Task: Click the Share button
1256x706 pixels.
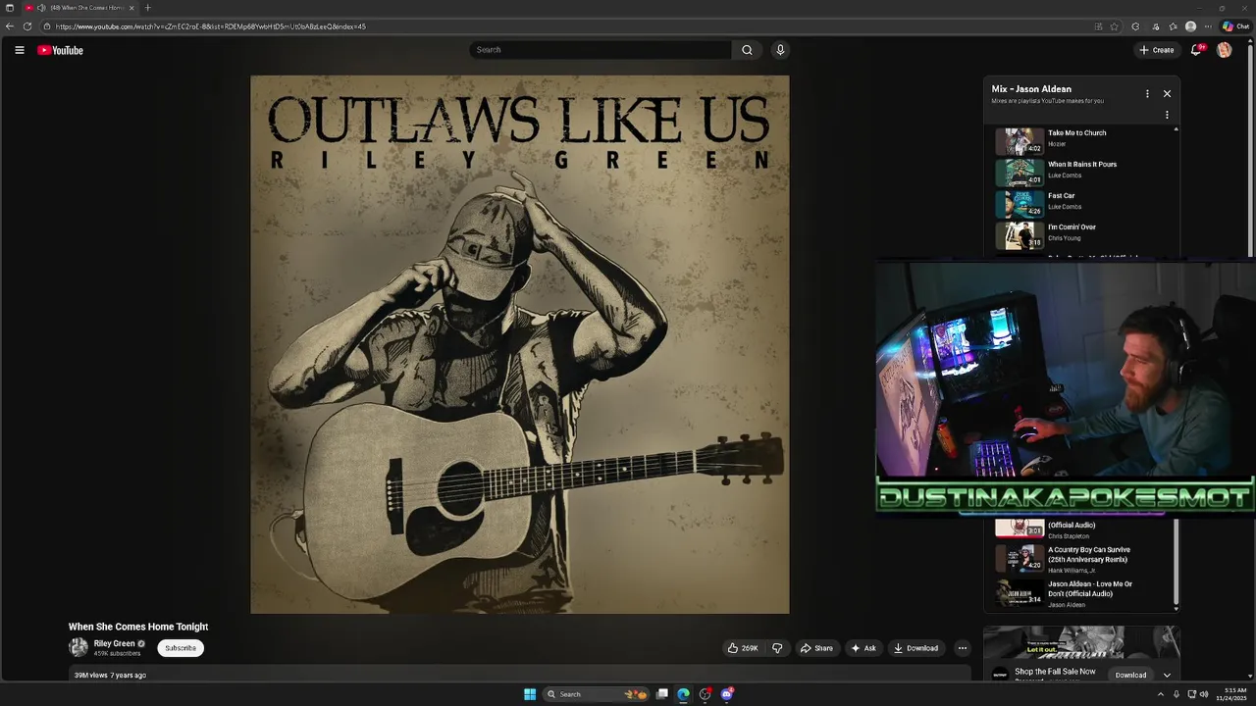Action: 816,648
